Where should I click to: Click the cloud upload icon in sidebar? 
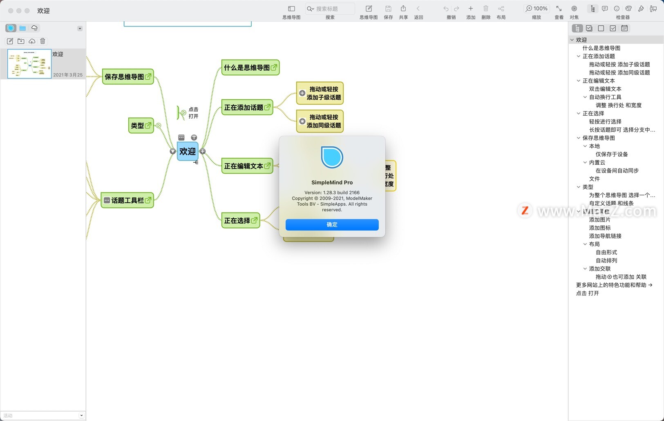[x=32, y=41]
